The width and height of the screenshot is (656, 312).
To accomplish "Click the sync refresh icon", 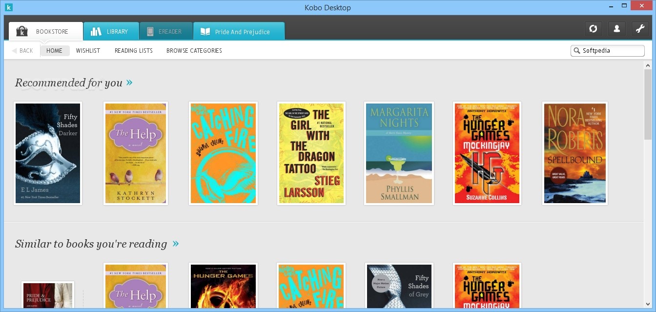I will click(x=593, y=29).
